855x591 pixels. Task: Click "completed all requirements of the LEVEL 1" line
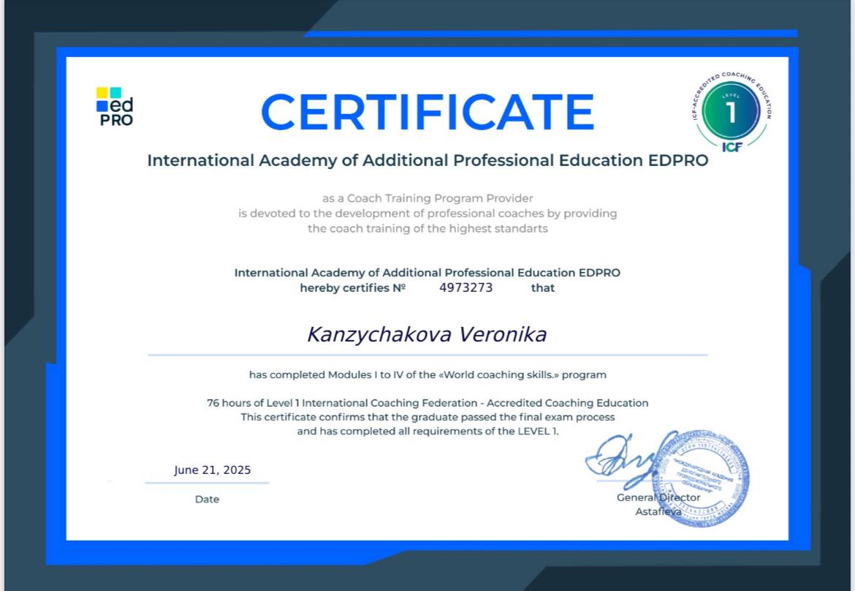427,431
